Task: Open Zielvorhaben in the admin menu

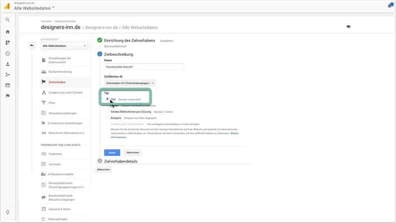Action: click(57, 82)
